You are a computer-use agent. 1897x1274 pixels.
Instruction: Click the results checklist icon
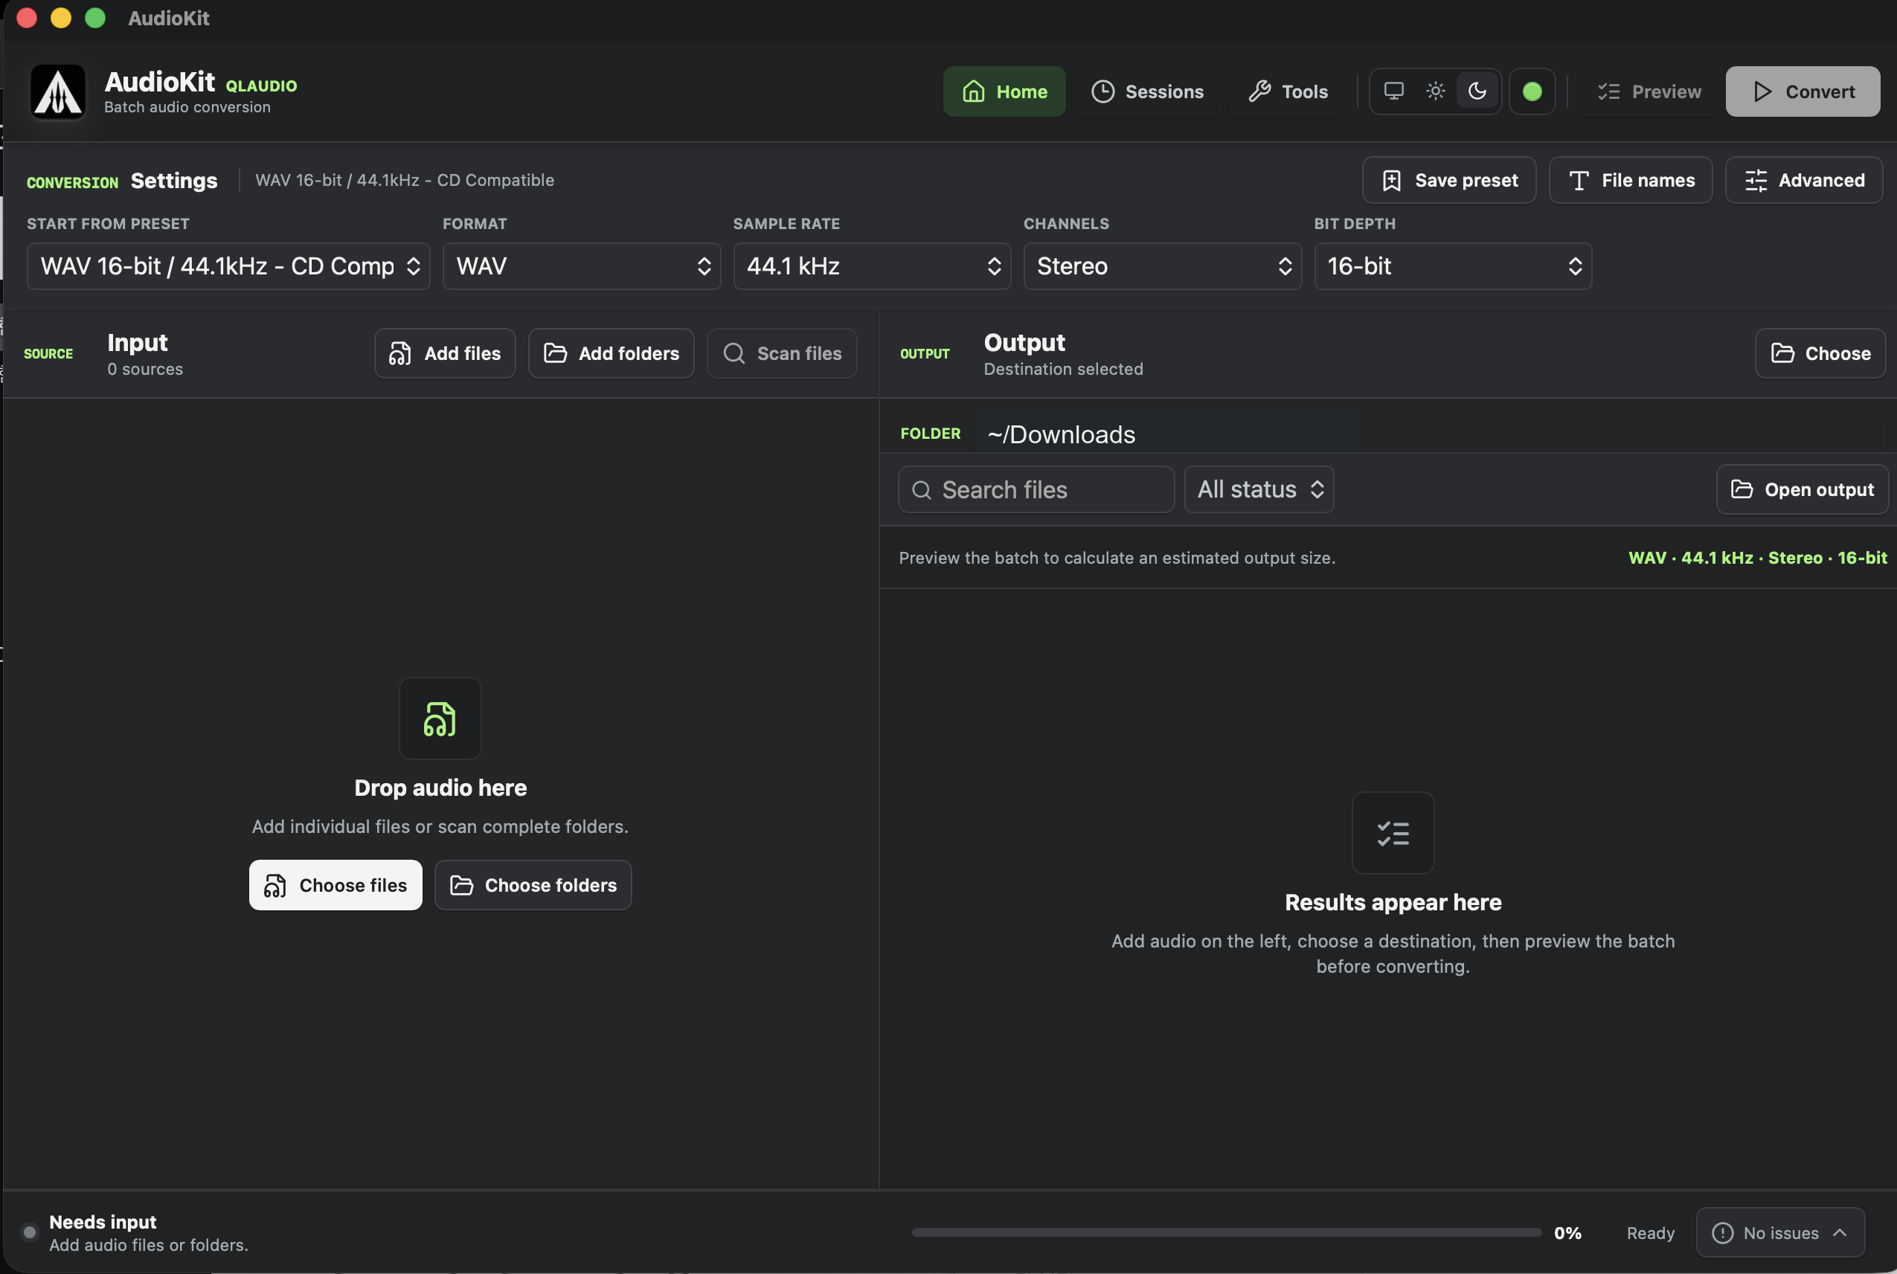[x=1393, y=834]
